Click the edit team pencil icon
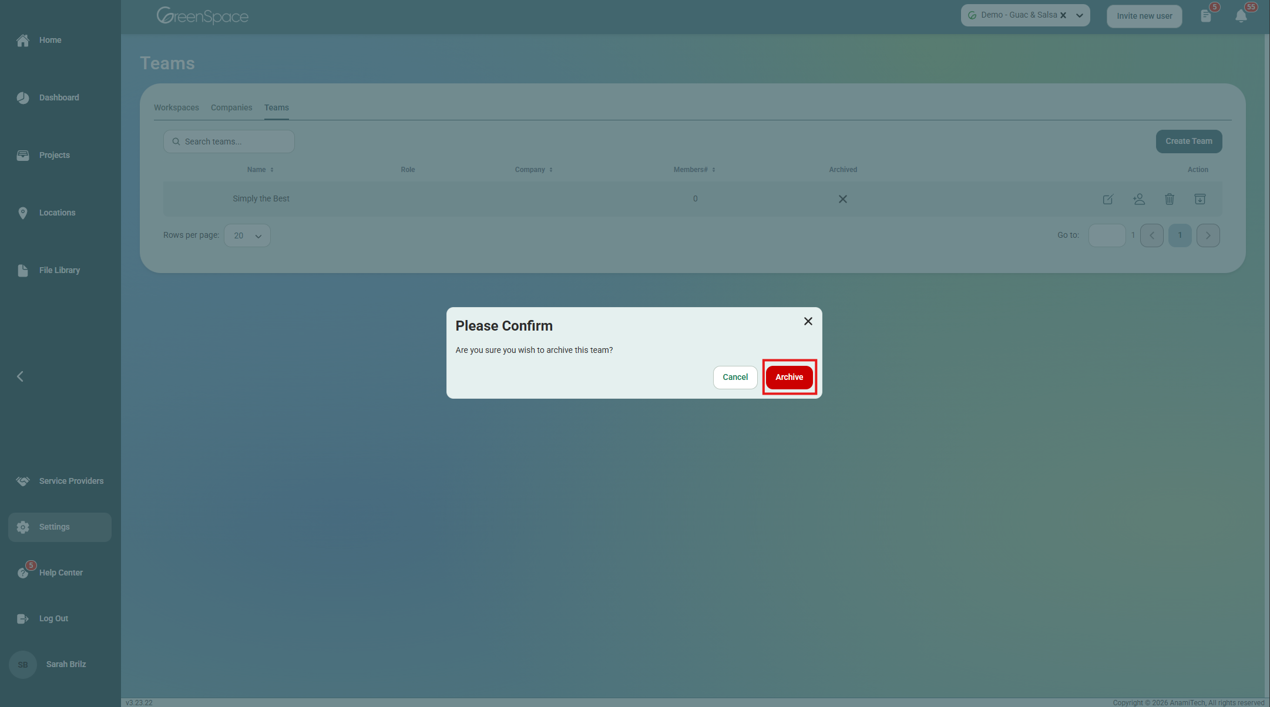The height and width of the screenshot is (707, 1270). click(x=1108, y=199)
